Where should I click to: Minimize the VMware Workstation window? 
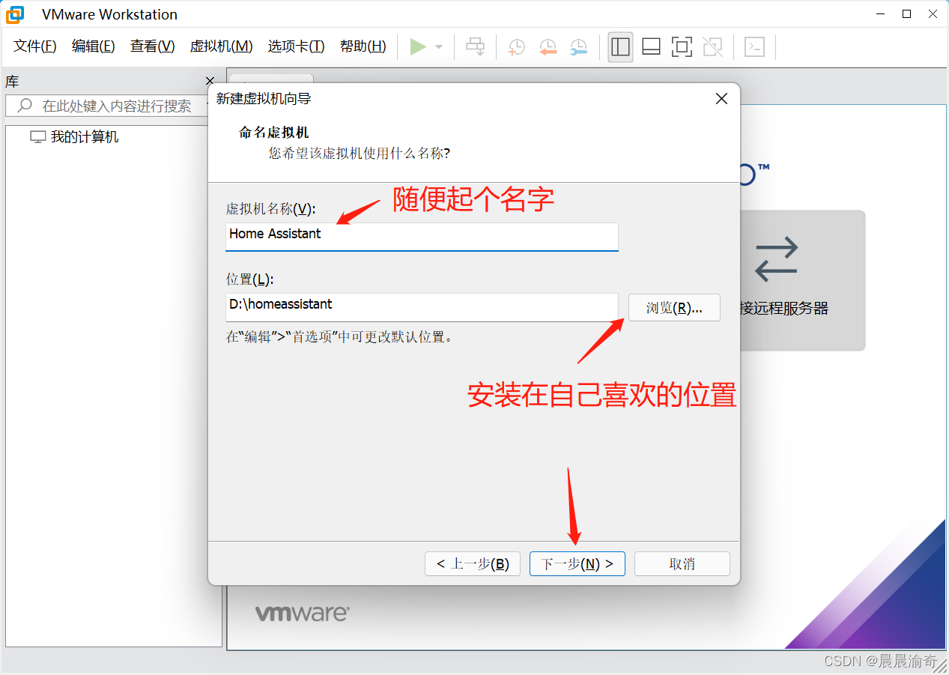point(881,13)
